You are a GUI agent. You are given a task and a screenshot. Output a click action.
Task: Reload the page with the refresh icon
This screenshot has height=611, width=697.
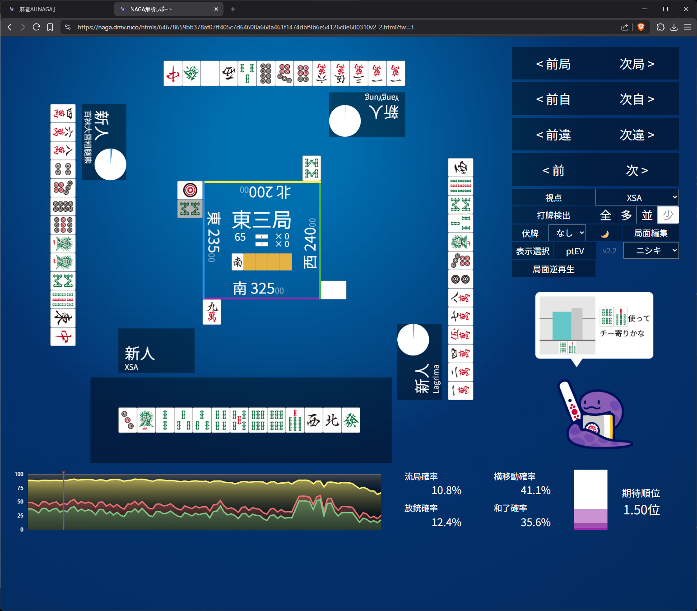pyautogui.click(x=37, y=27)
